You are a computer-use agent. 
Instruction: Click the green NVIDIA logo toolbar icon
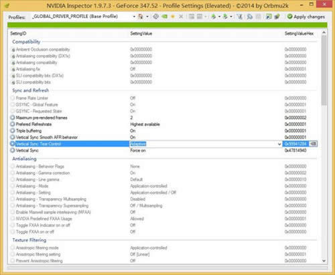(165, 17)
